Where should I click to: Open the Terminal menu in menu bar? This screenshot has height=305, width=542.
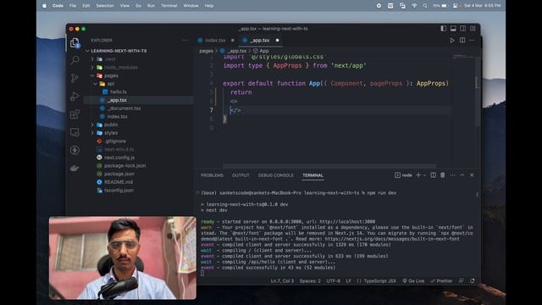(x=169, y=6)
